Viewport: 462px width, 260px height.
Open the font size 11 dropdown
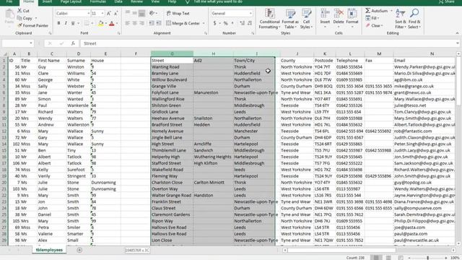coord(103,14)
